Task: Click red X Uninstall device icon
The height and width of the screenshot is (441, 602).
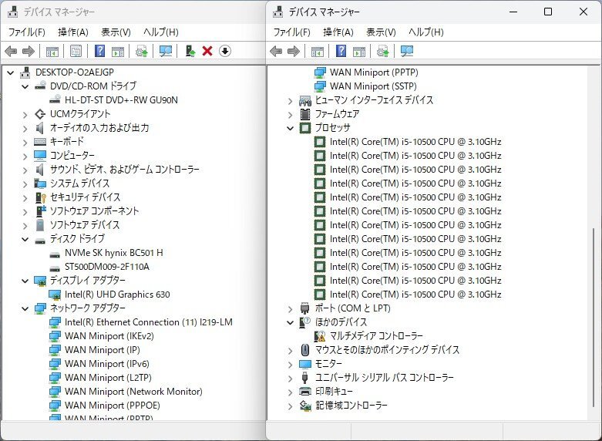Action: tap(207, 51)
